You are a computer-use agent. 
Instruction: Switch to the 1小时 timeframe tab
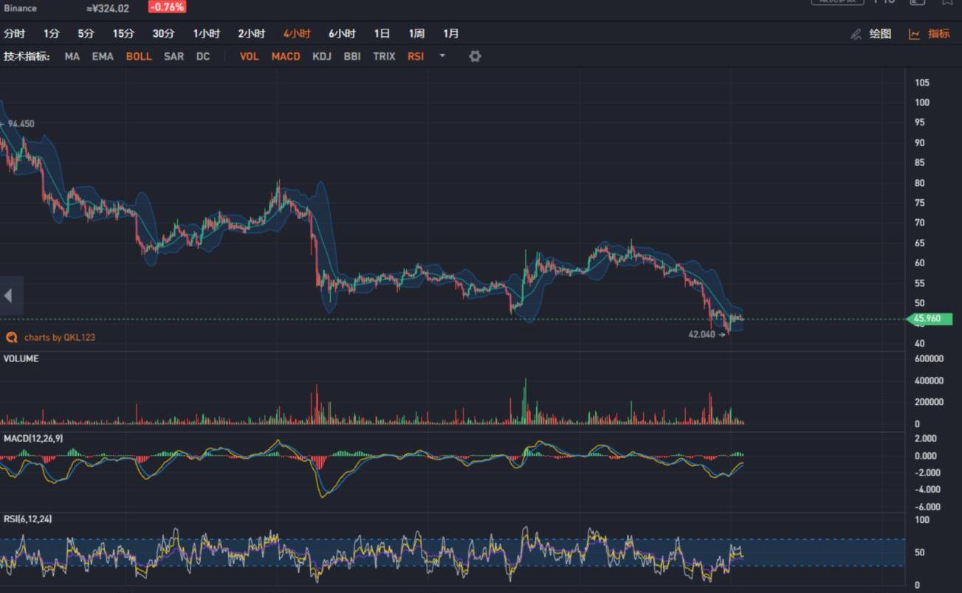coord(207,34)
